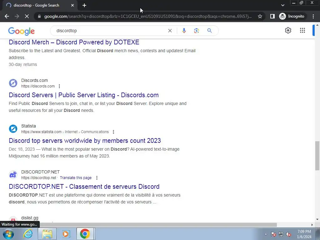Open Discord Merch – Discord Powered by DOTEXE
This screenshot has width=320, height=240.
[74, 42]
